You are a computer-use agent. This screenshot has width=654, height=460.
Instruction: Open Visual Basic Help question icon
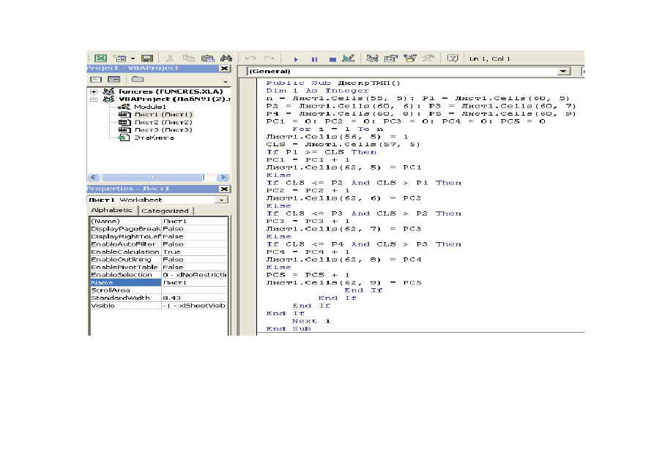coord(453,59)
